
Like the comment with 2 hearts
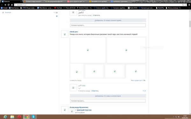click(x=143, y=91)
